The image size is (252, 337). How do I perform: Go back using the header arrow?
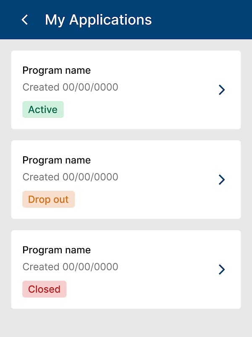pyautogui.click(x=25, y=20)
